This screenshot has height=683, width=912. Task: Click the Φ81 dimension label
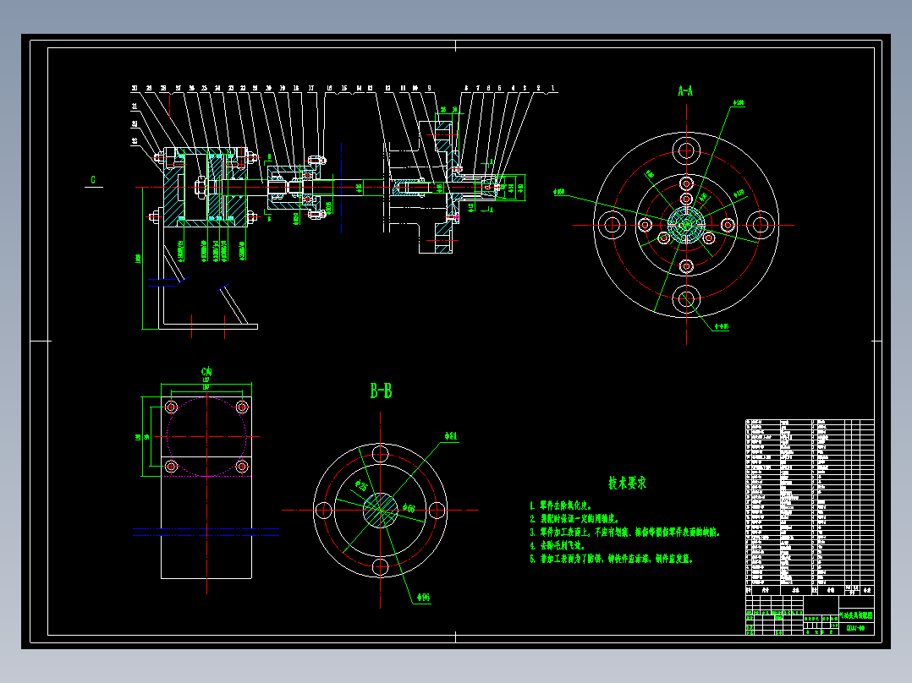click(x=451, y=436)
